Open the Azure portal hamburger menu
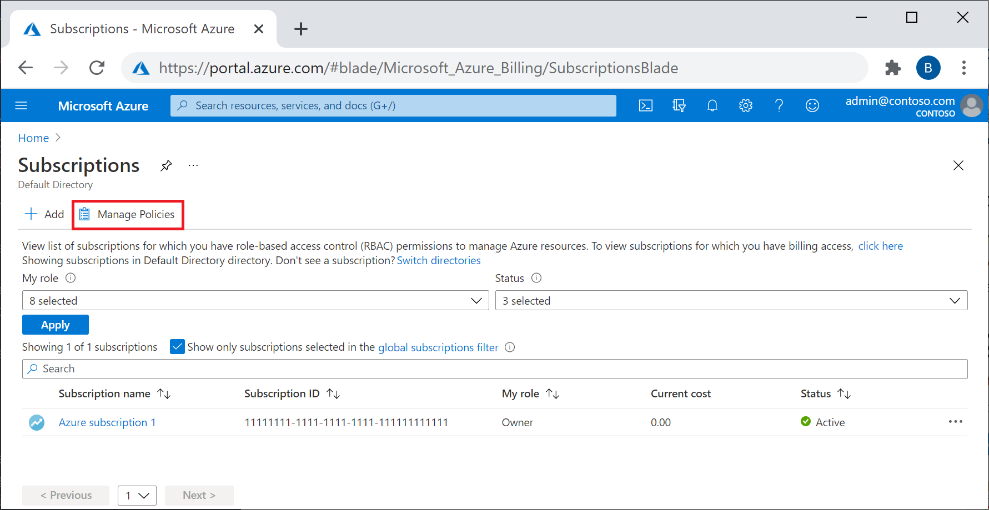The image size is (989, 510). [21, 105]
